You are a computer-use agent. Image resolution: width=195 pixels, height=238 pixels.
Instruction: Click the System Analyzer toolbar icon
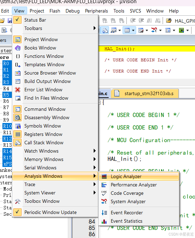(154, 30)
